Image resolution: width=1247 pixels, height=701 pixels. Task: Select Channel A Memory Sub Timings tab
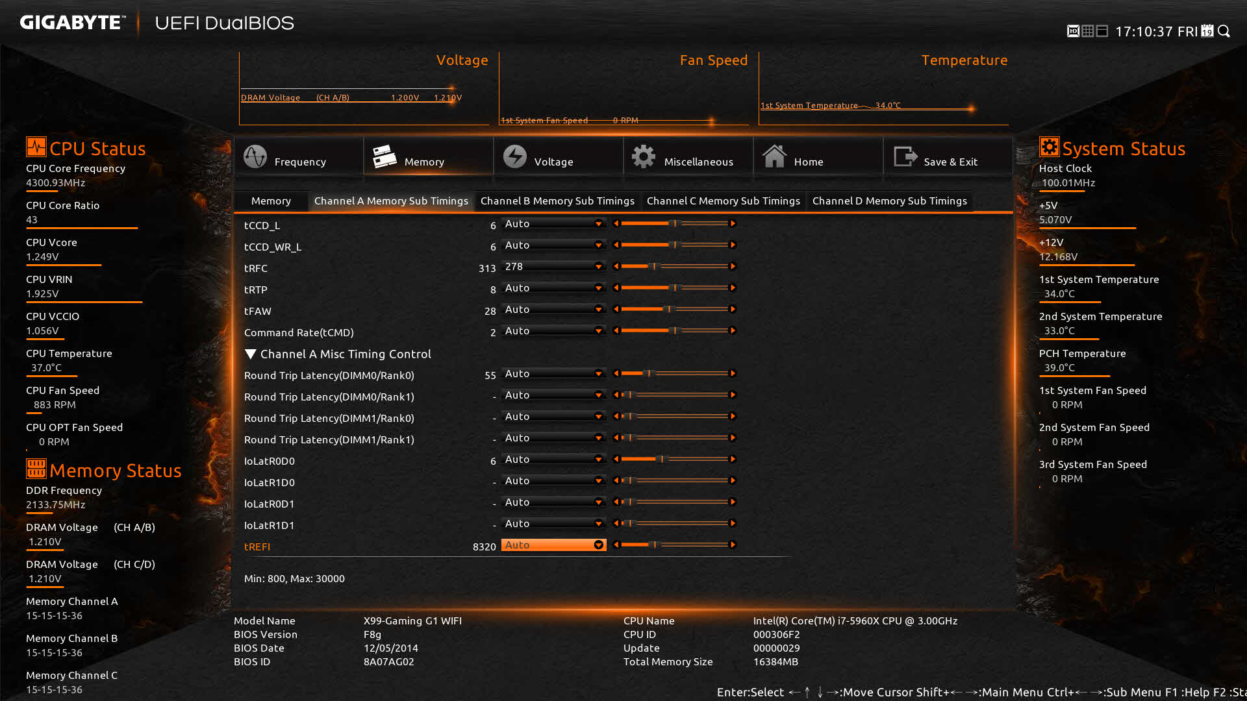click(x=391, y=201)
